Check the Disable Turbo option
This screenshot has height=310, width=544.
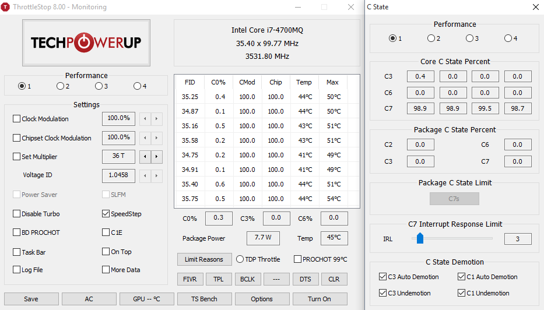pyautogui.click(x=16, y=214)
